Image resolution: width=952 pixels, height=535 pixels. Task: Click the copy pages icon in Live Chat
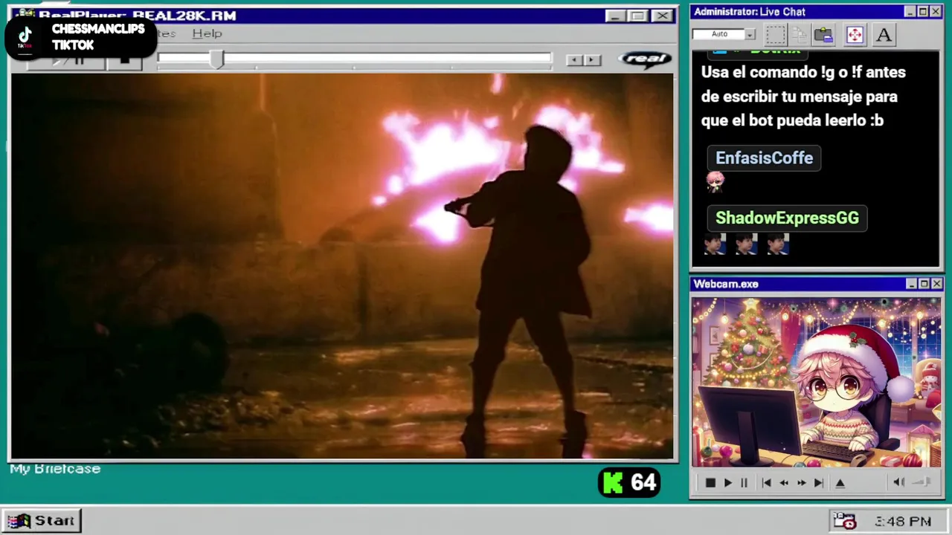point(800,35)
